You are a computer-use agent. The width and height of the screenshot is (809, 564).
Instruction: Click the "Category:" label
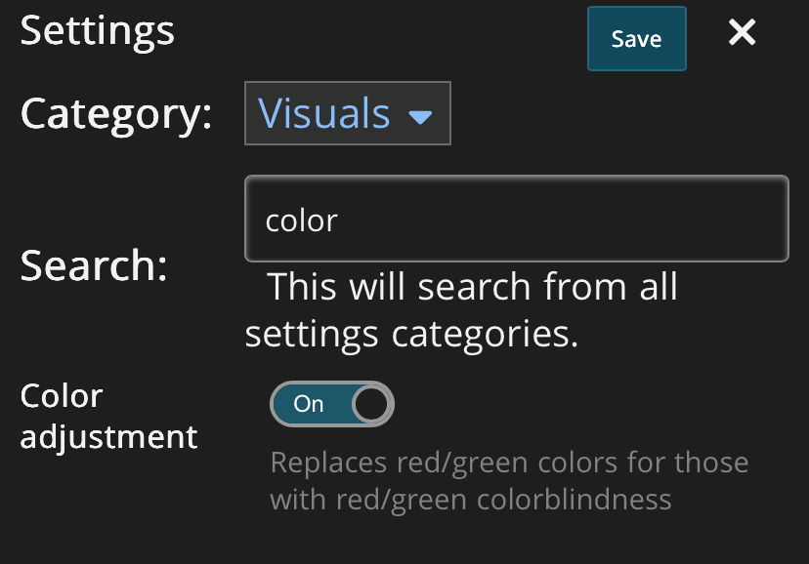[x=116, y=113]
